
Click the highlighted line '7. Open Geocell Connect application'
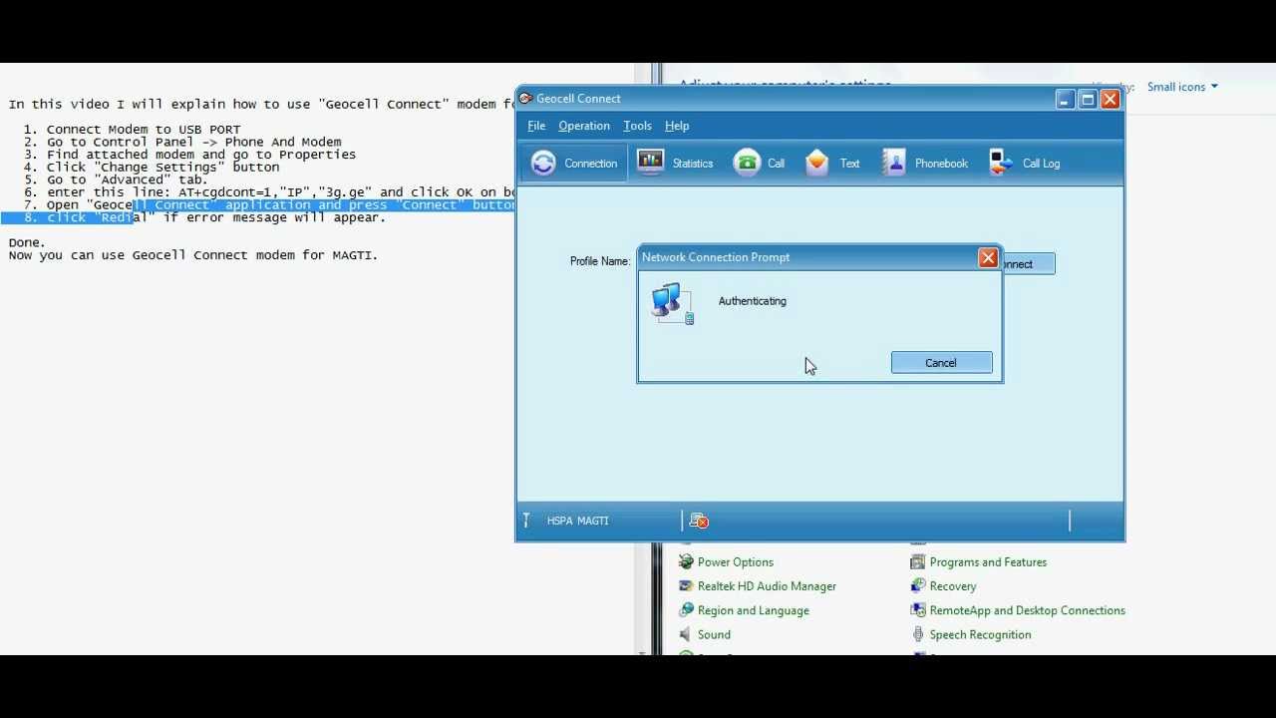(269, 204)
